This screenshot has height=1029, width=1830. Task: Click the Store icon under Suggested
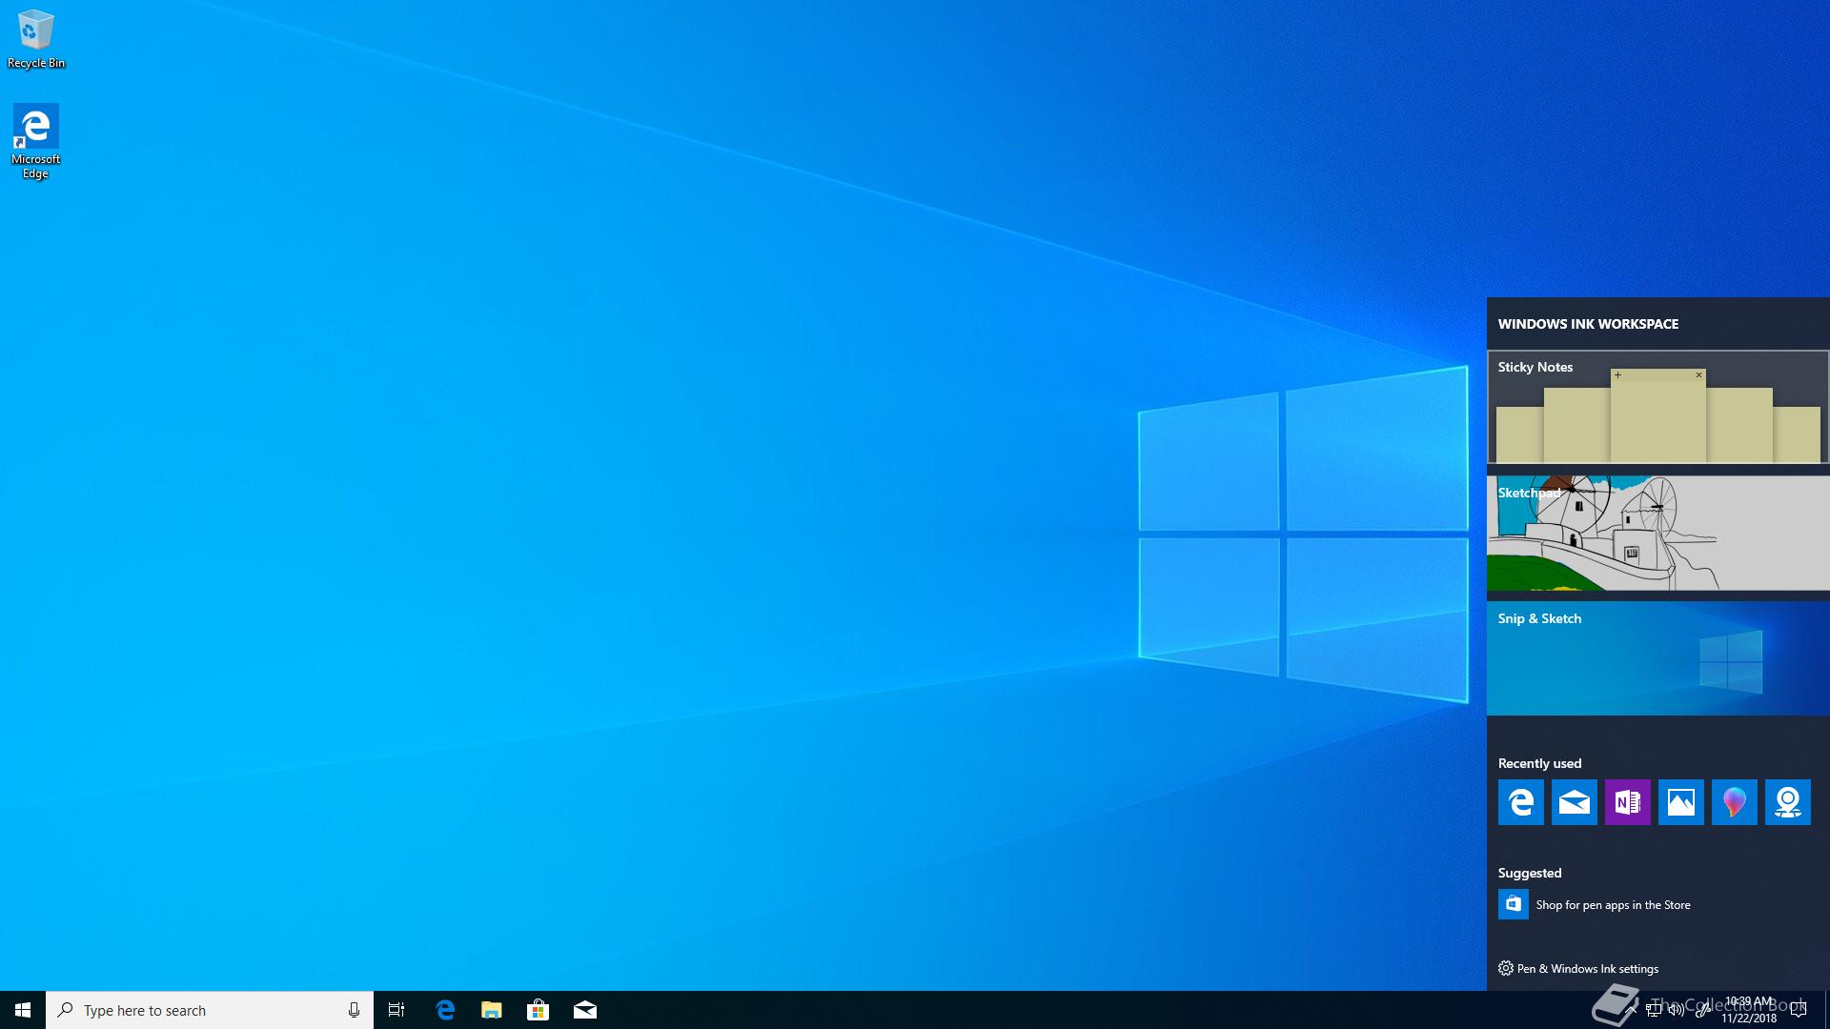[1513, 904]
